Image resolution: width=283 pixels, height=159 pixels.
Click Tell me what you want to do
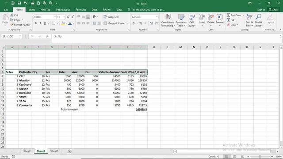[x=146, y=10]
